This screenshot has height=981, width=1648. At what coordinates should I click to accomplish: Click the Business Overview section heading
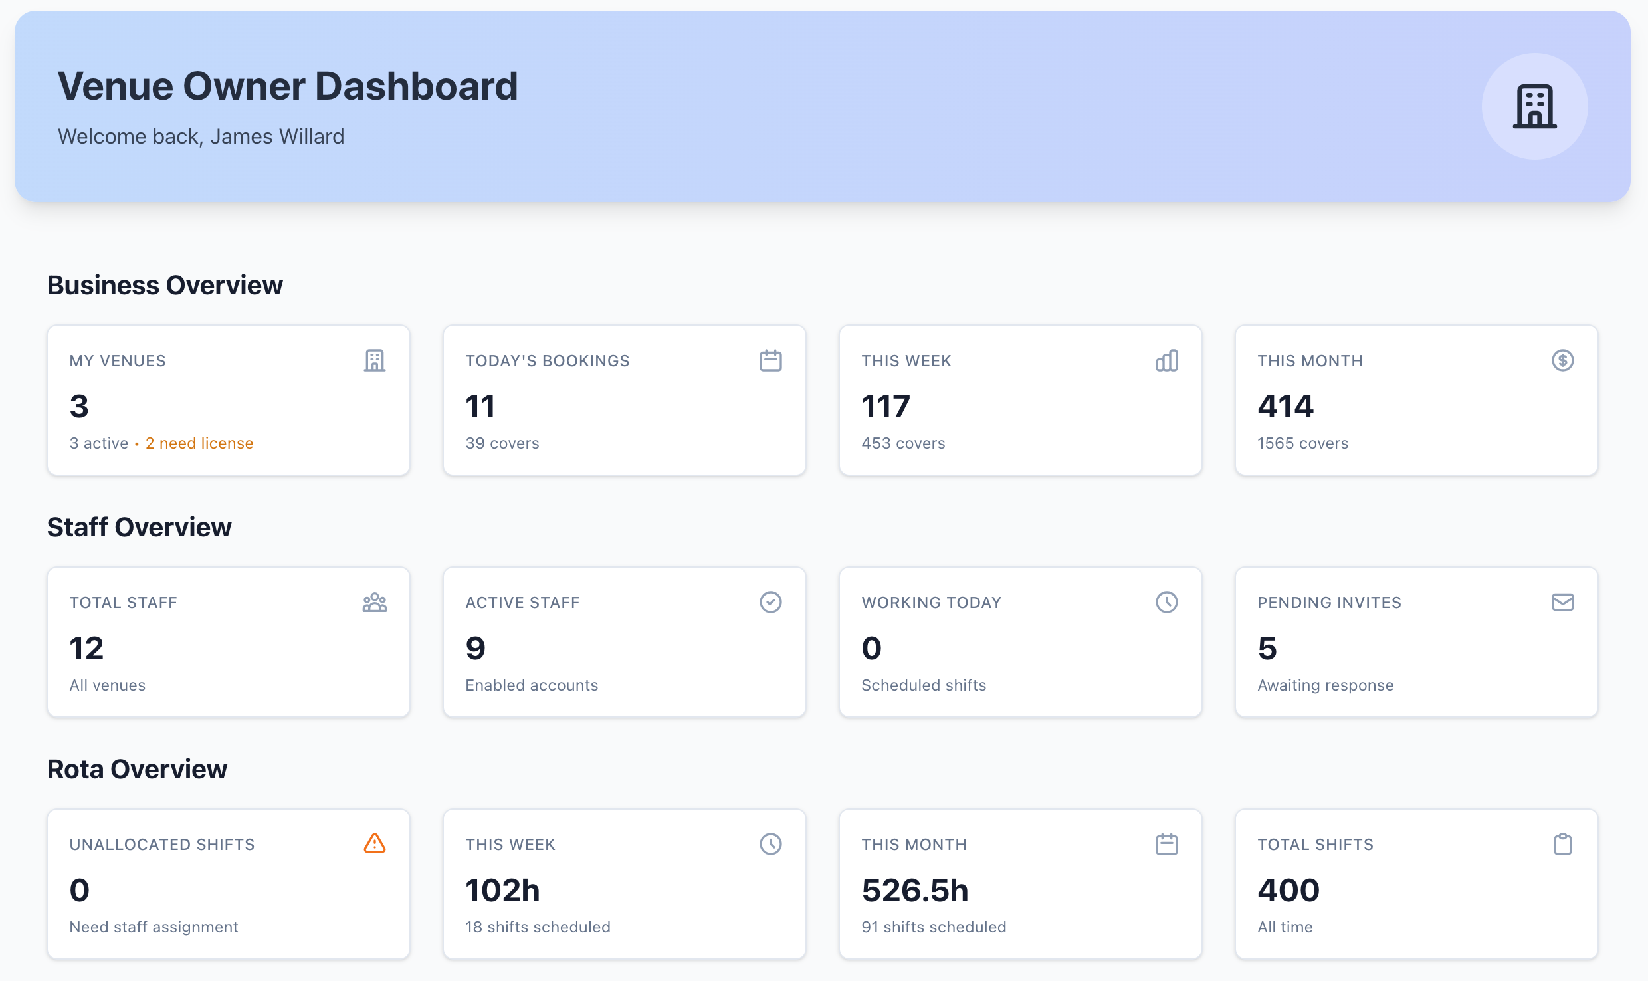[165, 284]
